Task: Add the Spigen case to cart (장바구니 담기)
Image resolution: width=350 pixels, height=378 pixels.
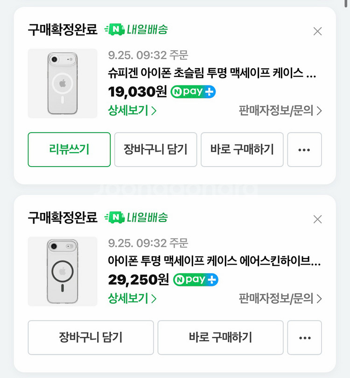Action: point(155,150)
